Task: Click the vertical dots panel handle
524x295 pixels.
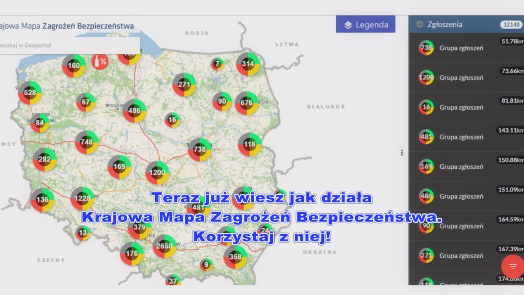Action: [x=402, y=153]
